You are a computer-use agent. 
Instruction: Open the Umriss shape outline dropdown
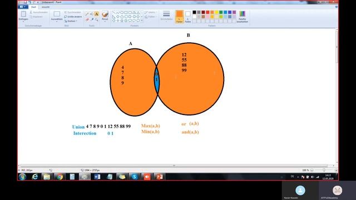(151, 12)
